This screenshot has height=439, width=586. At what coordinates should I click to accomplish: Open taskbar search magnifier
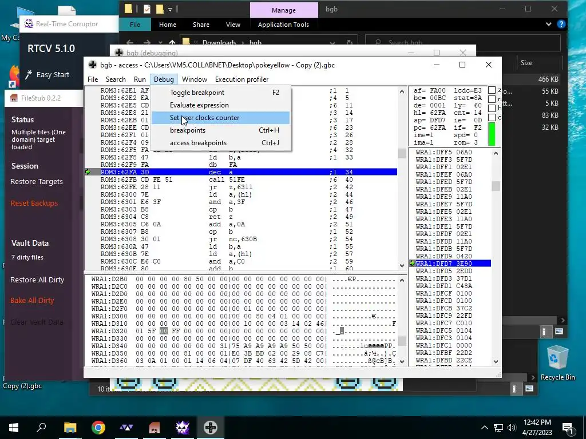[41, 427]
